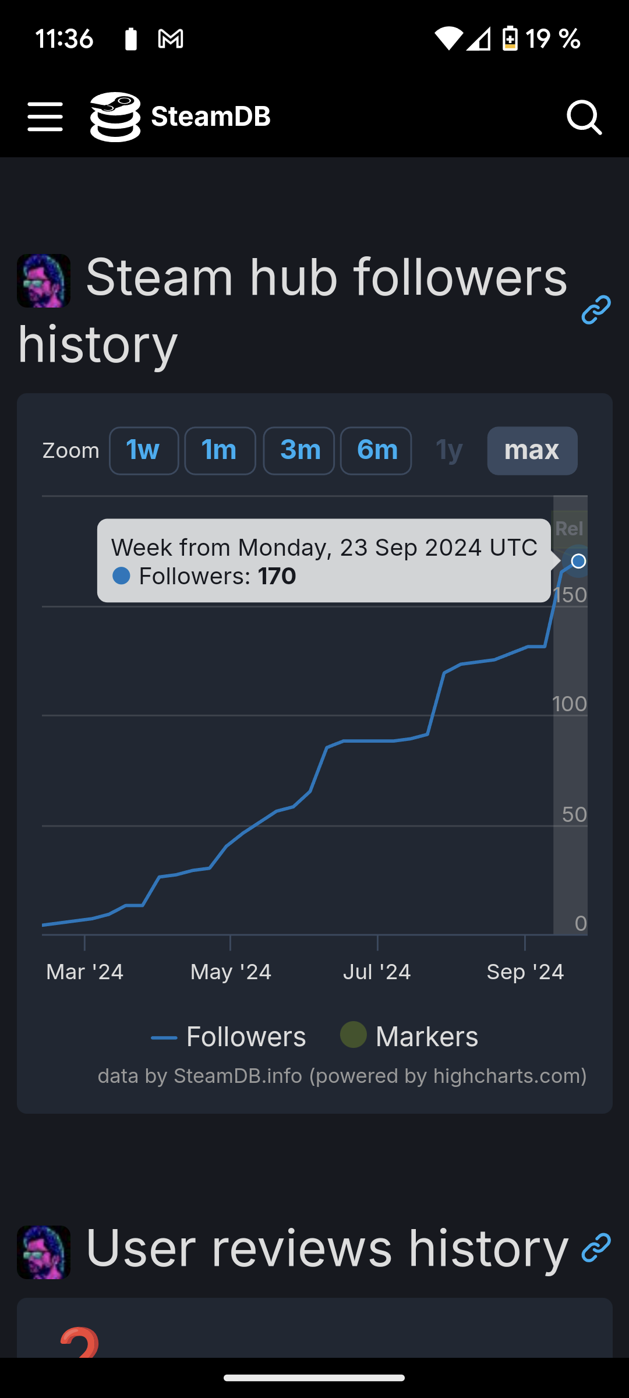Toggle the Markers series in legend
Screen dimensions: 629x1398
[409, 1037]
